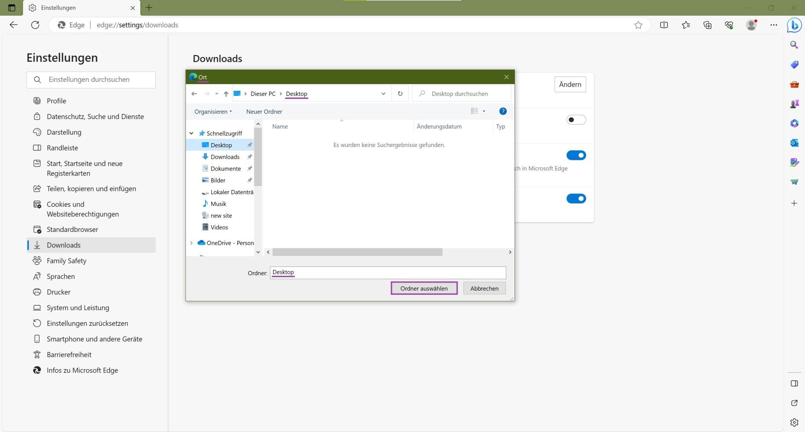Turn off the second blue toggle
Screen dimensions: 805x432
click(576, 155)
